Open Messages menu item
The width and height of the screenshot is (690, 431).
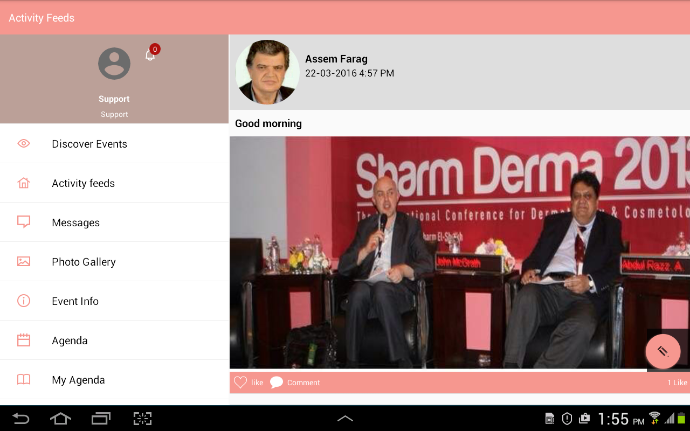(114, 223)
